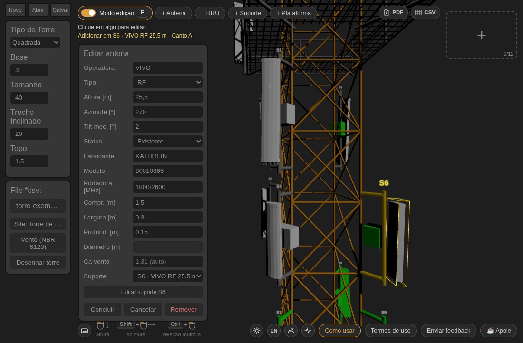Add a view with the plus placeholder

tap(481, 35)
